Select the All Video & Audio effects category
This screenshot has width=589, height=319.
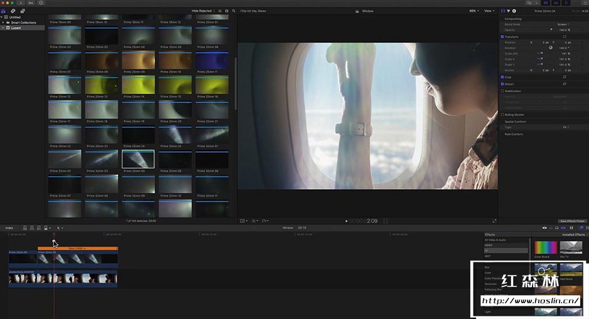(495, 240)
